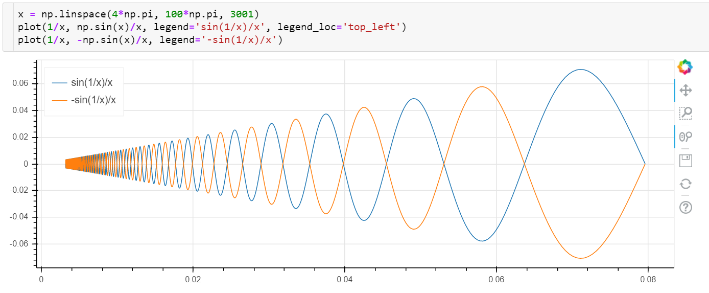
Task: Toggle the Wheel Zoom tool
Action: pos(686,137)
